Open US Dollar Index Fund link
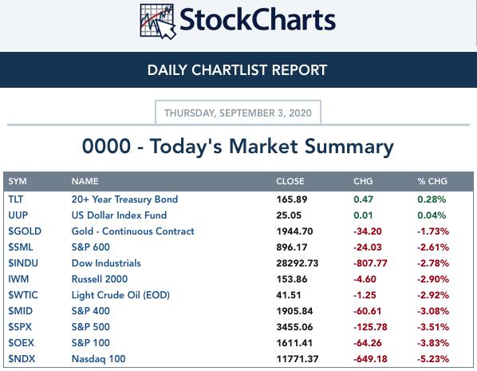This screenshot has width=477, height=371. click(x=119, y=215)
